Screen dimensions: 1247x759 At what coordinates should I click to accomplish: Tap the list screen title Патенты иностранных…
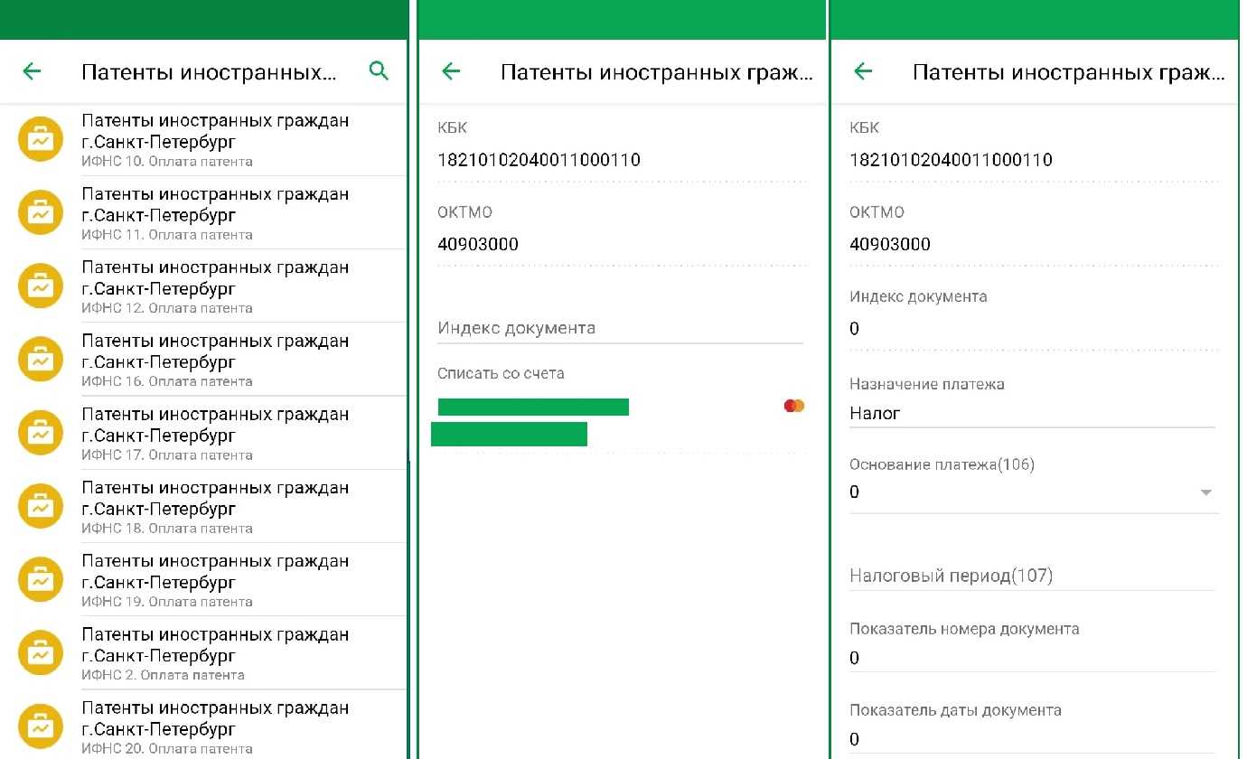(x=209, y=72)
